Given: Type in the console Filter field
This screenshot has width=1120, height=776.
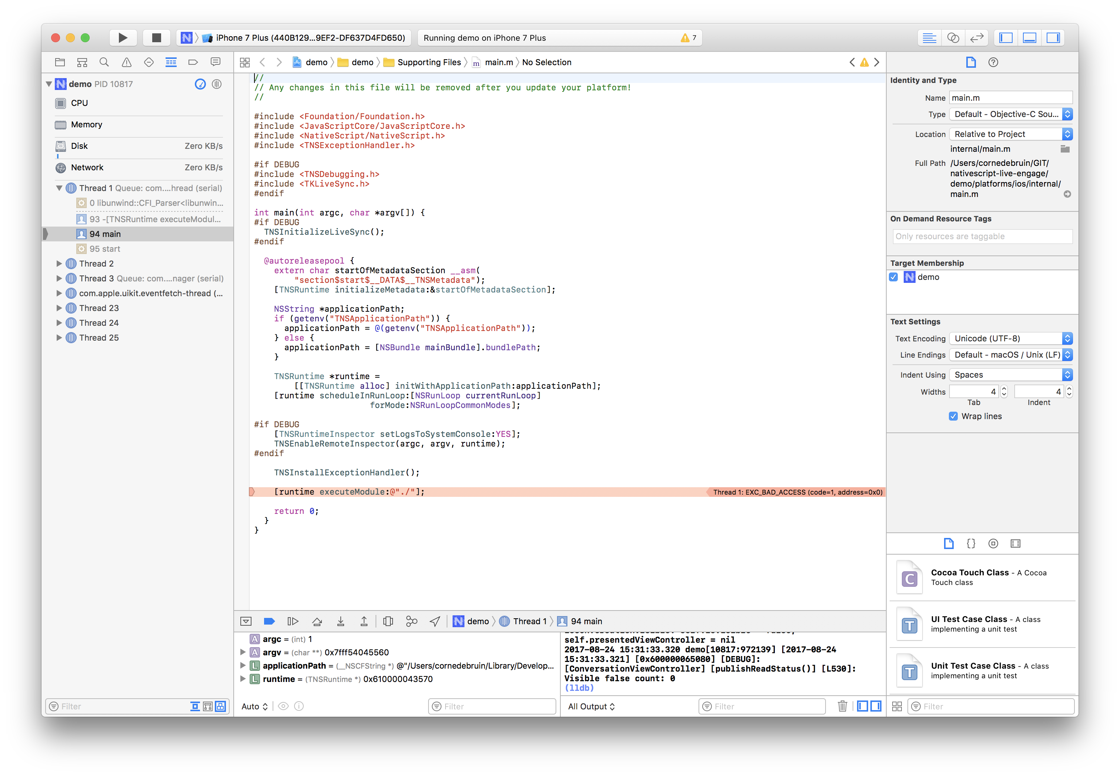Looking at the screenshot, I should pos(762,706).
